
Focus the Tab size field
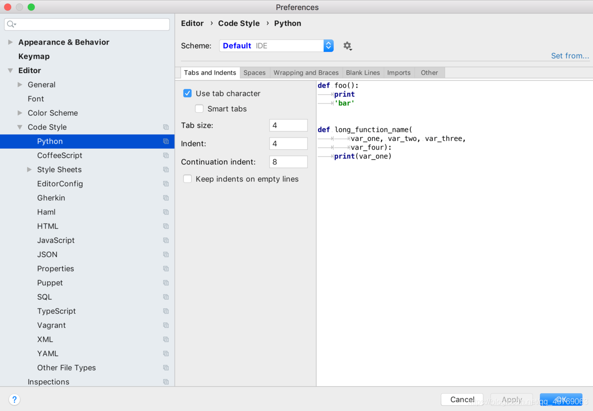(x=289, y=126)
